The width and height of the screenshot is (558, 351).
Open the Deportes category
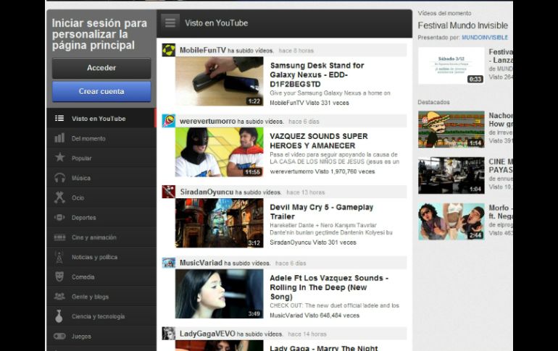point(83,218)
